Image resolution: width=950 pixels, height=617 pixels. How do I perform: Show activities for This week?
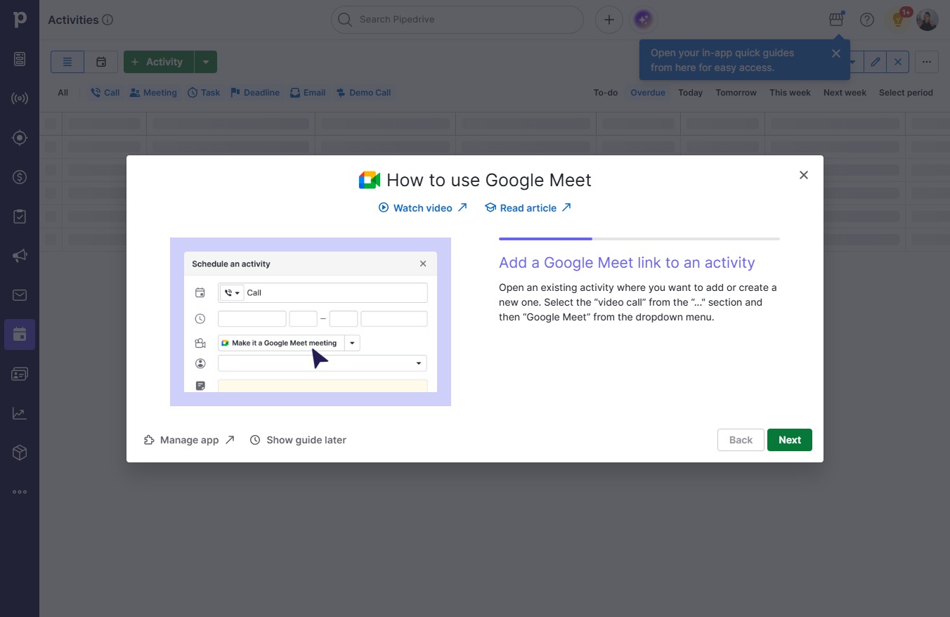[x=790, y=93]
